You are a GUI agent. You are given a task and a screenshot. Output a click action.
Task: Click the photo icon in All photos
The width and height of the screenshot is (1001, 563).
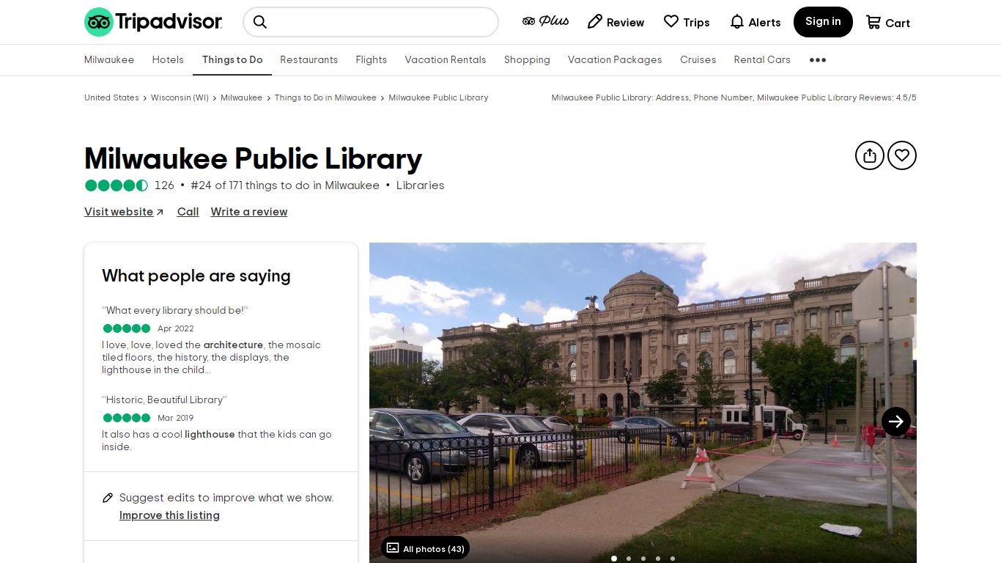pyautogui.click(x=393, y=548)
